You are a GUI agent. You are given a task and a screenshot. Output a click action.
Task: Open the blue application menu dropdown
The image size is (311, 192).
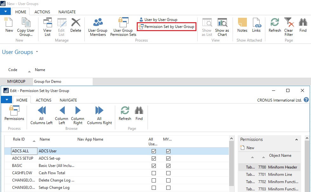pyautogui.click(x=6, y=12)
